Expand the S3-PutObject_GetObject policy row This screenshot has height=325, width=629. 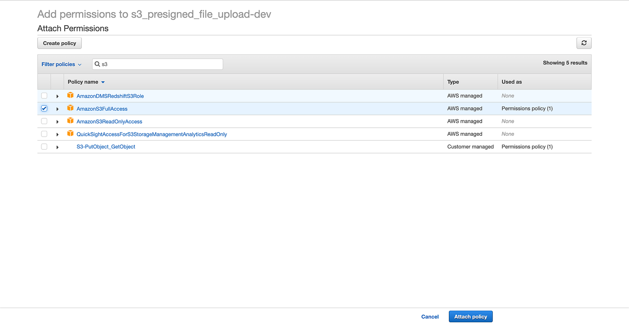click(x=57, y=146)
